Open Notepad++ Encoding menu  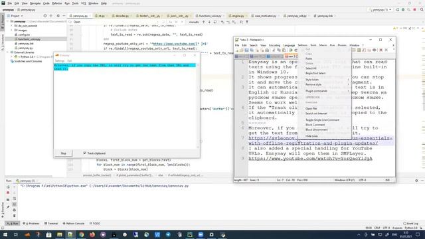[x=274, y=45]
